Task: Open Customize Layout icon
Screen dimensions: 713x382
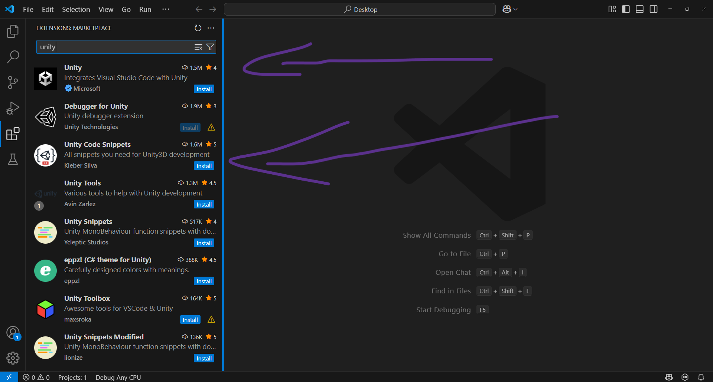Action: coord(612,9)
